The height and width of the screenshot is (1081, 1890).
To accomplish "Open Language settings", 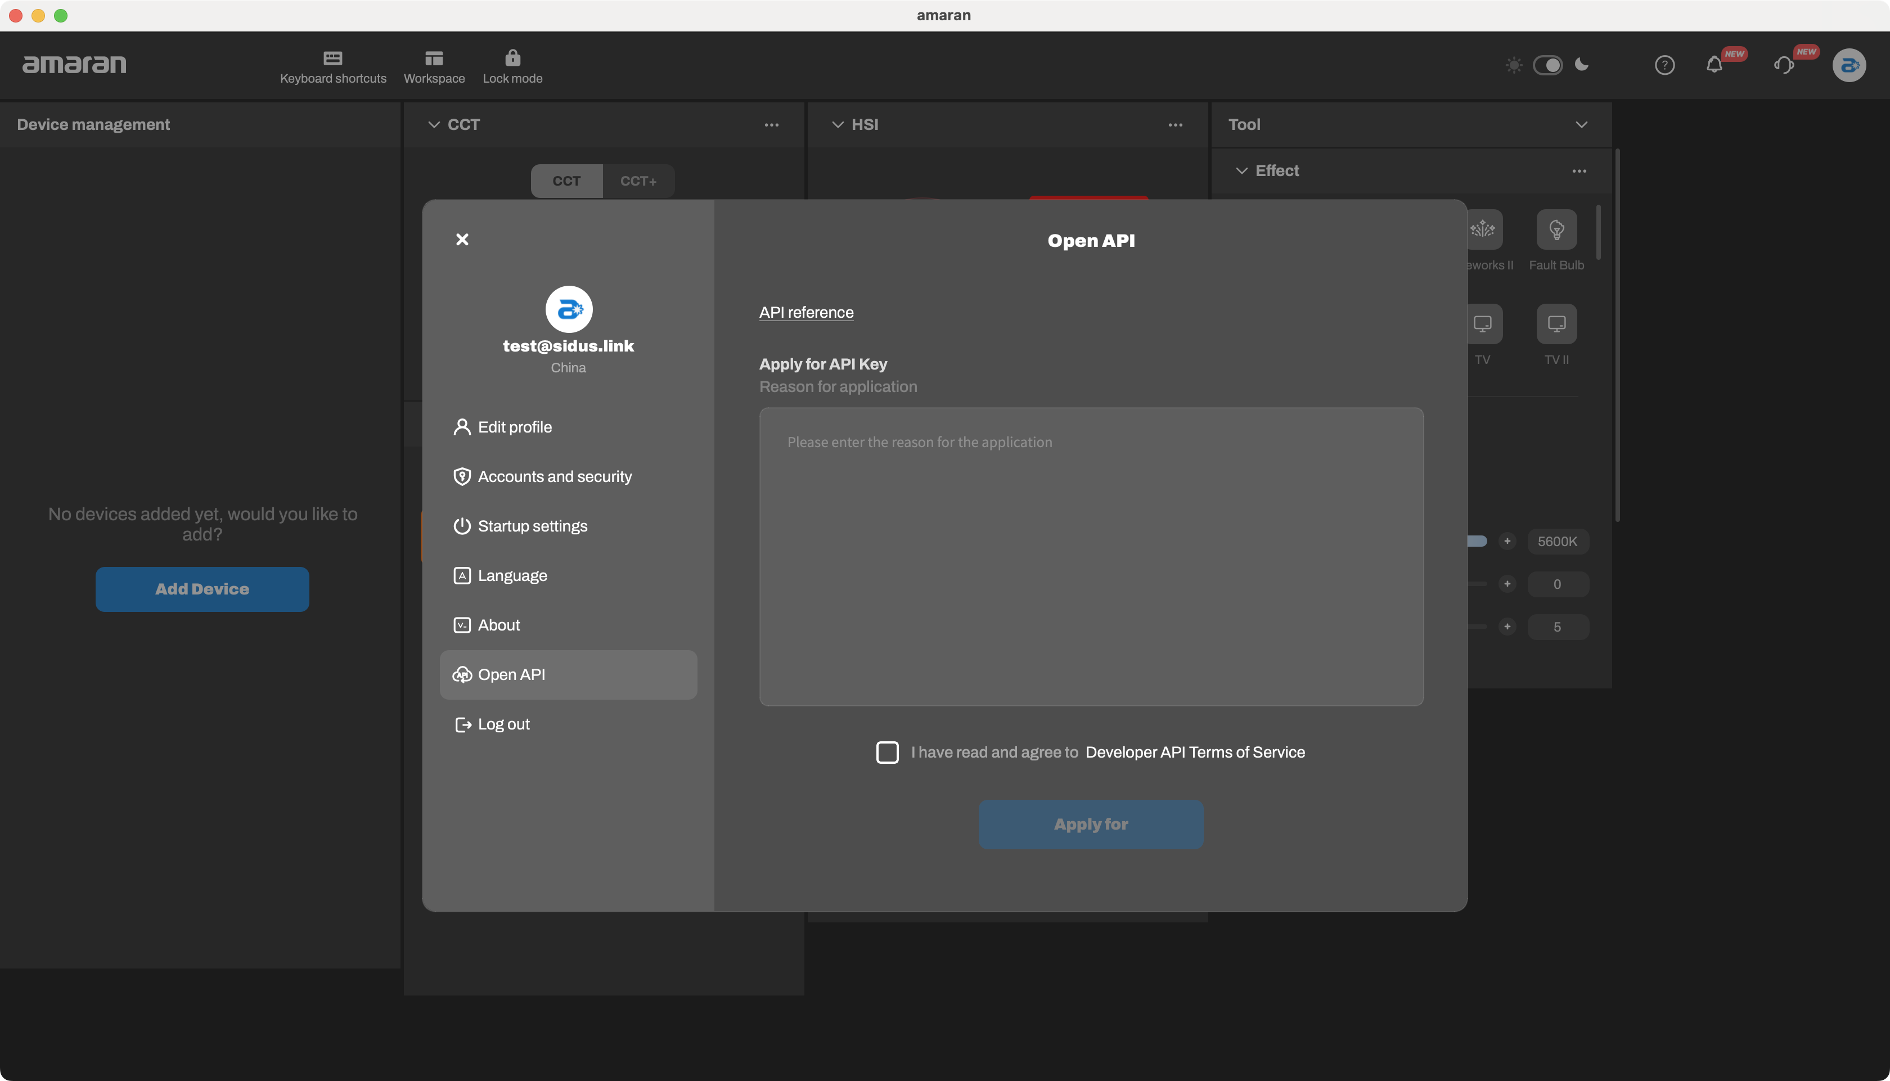I will click(569, 575).
